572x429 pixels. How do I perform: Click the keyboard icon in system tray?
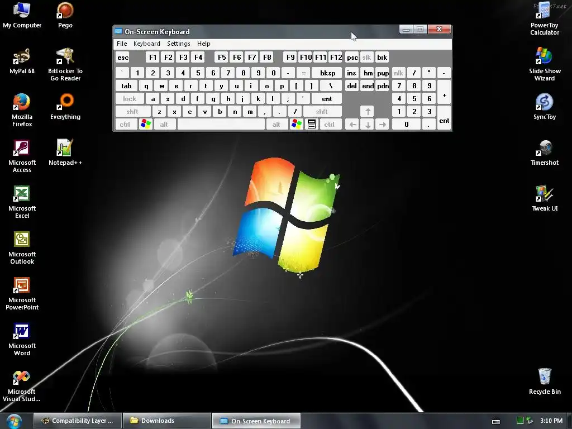496,421
